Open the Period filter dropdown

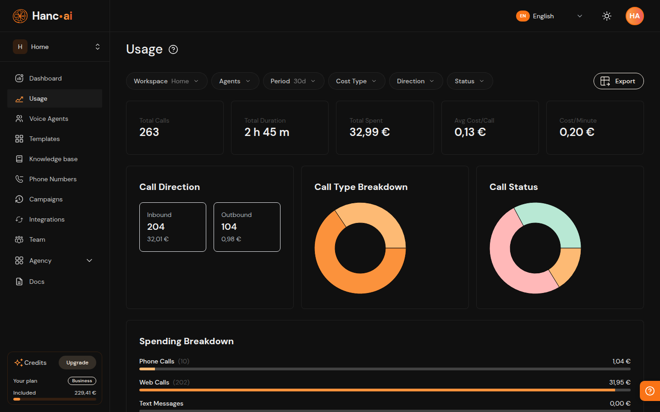click(293, 81)
